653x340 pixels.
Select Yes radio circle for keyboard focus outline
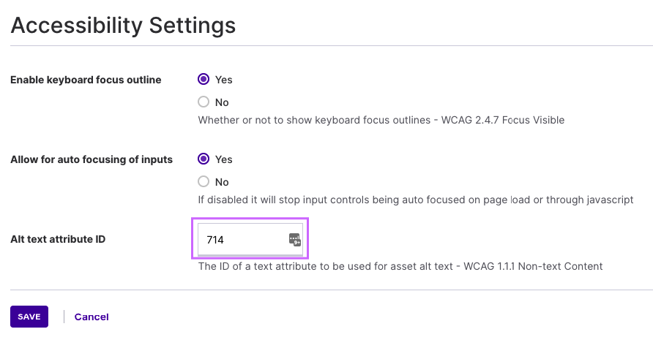204,79
